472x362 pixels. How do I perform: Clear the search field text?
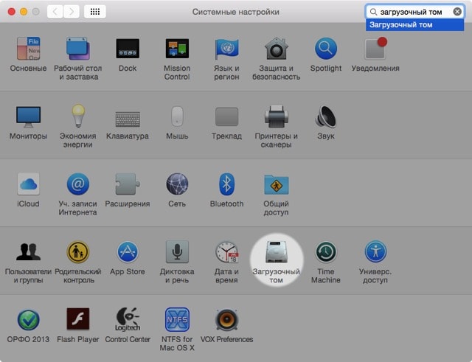point(457,12)
